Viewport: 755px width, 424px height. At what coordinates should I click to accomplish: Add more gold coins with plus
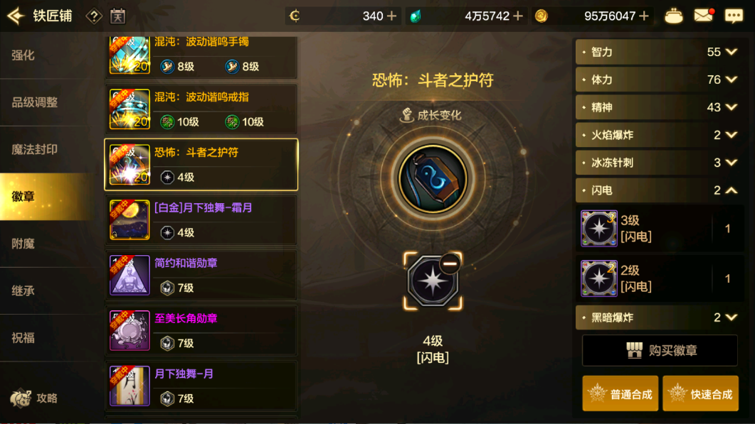(644, 16)
